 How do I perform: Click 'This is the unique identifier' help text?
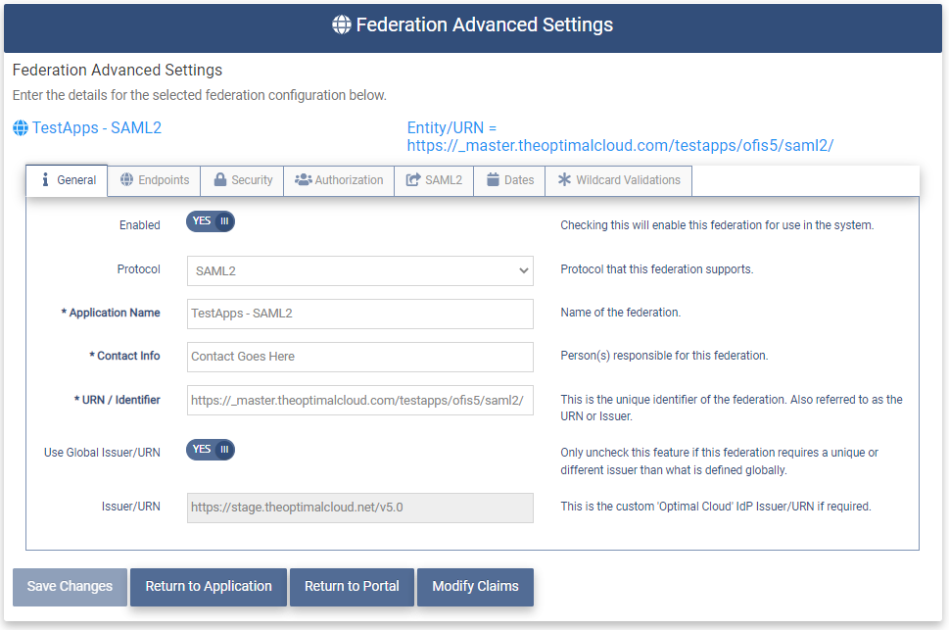point(732,408)
